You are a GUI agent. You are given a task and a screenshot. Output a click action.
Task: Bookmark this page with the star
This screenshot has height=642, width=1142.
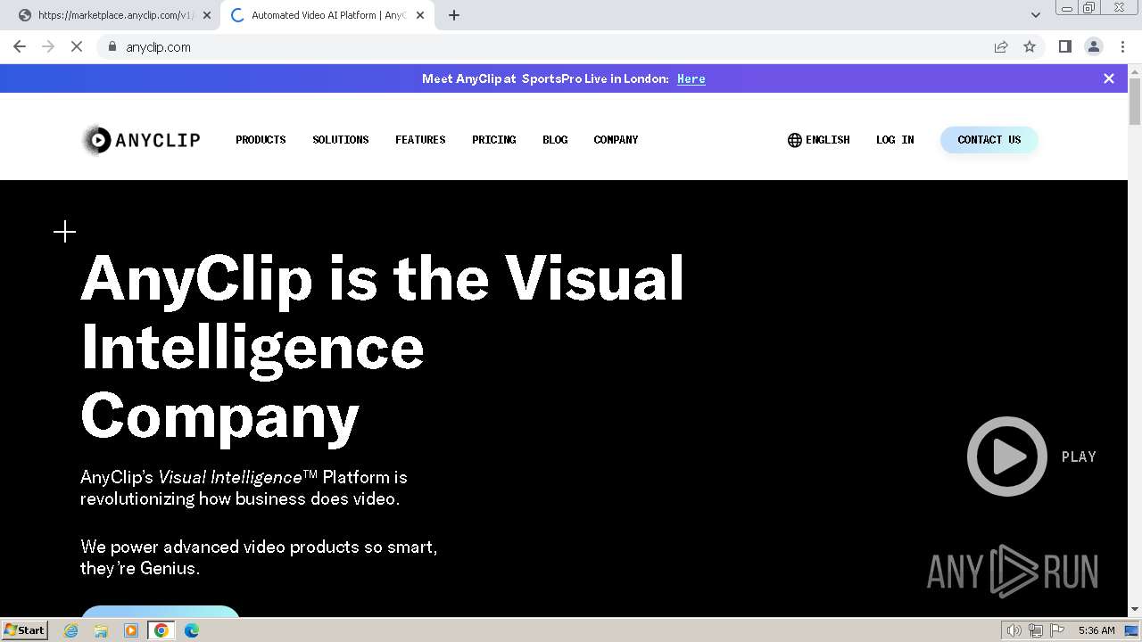[1030, 46]
